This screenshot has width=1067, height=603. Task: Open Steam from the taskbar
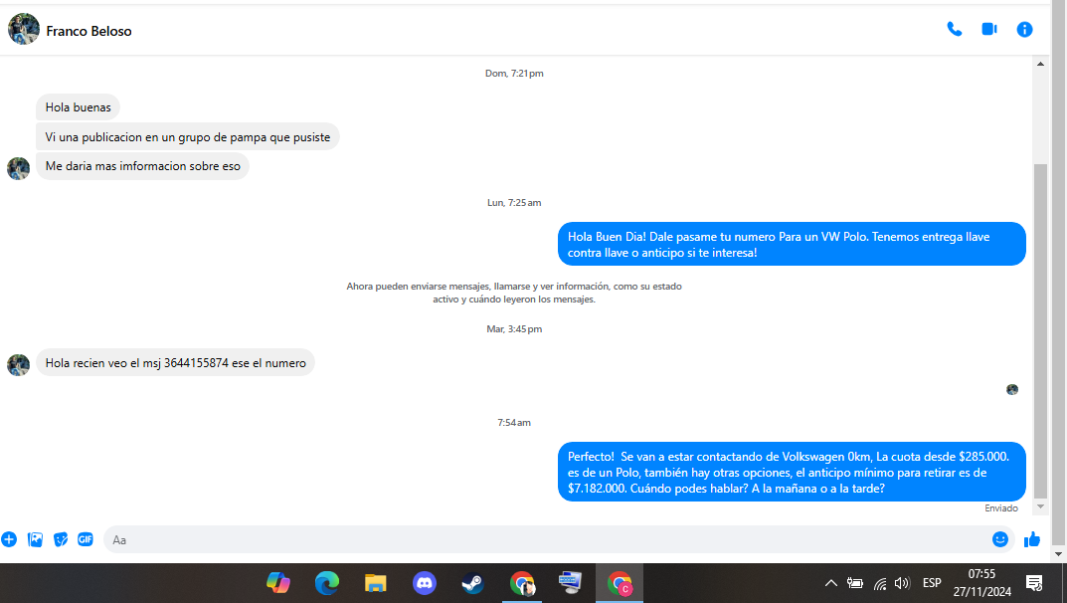point(473,583)
